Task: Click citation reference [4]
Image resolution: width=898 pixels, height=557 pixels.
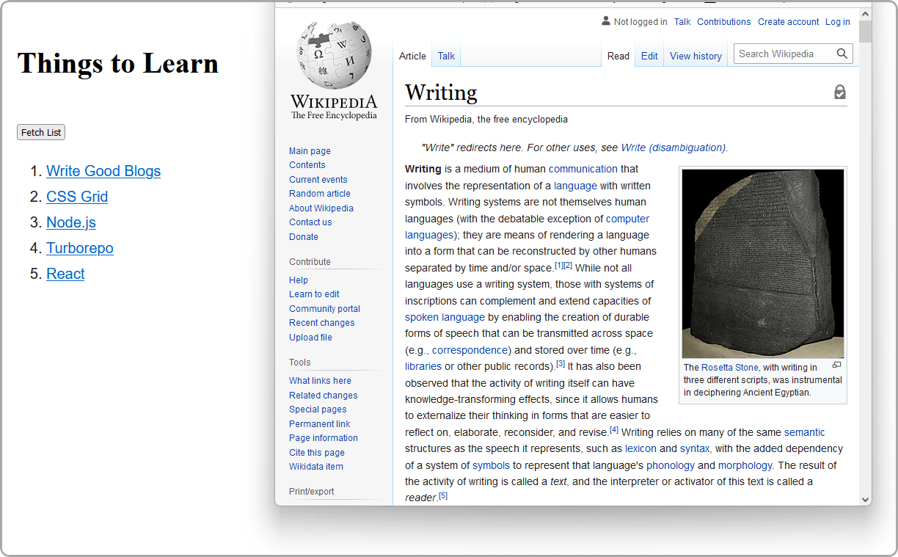Action: point(614,429)
